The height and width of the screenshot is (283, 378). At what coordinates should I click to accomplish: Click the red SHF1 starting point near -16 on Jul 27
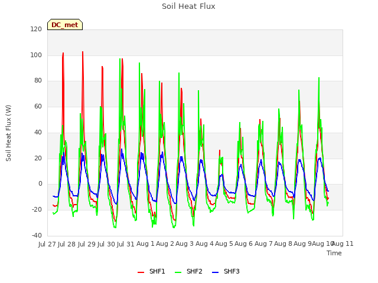(x=53, y=205)
